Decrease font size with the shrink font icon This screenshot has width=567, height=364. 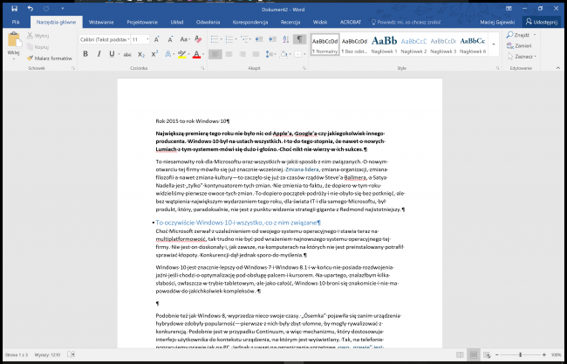(x=170, y=39)
